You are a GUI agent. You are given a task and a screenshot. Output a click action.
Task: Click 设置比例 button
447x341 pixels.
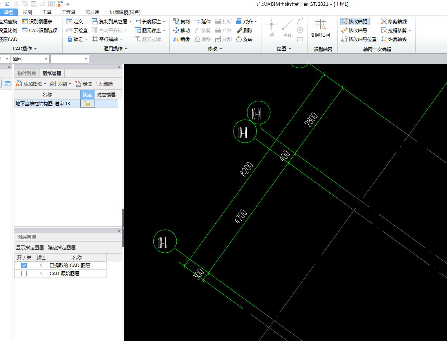(9, 31)
